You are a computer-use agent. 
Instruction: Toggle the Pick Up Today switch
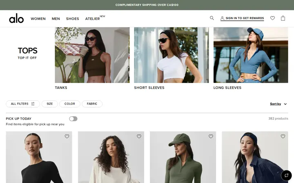[x=73, y=119]
